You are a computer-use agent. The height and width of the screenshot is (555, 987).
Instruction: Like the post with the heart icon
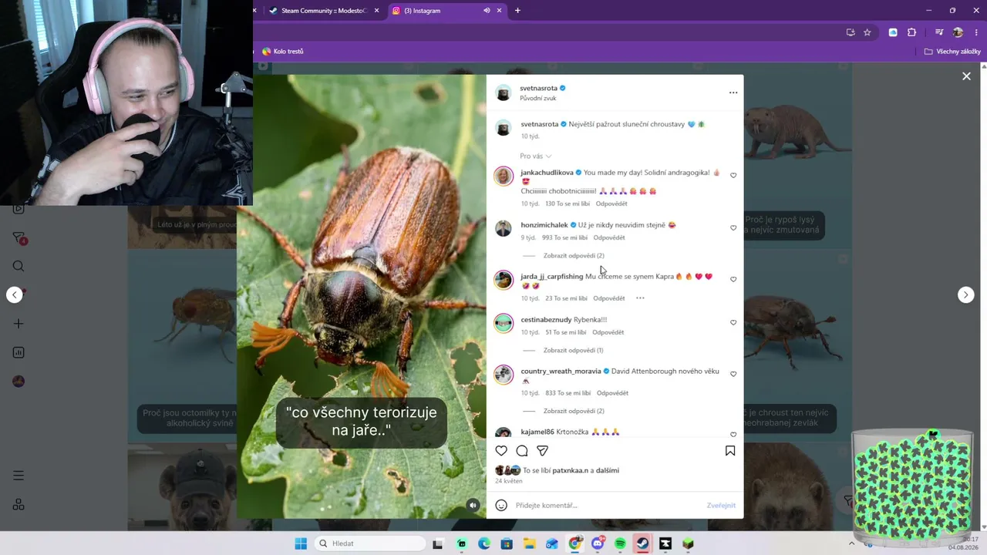point(501,451)
